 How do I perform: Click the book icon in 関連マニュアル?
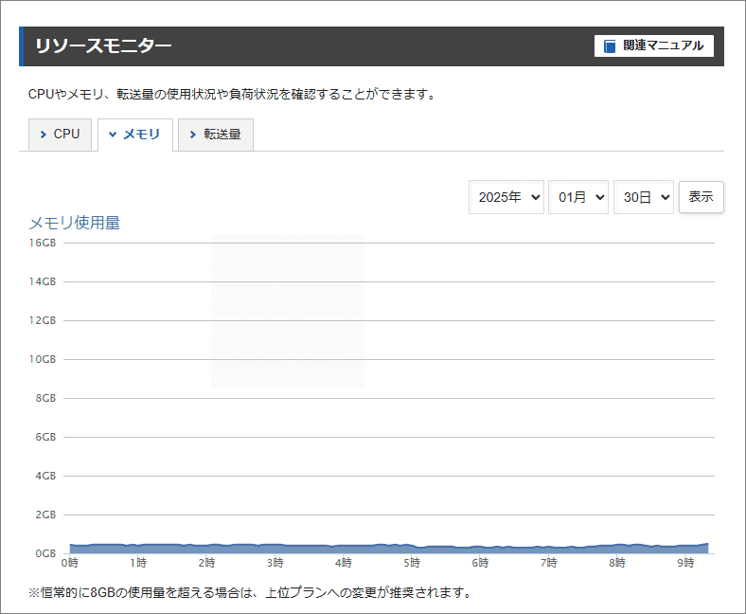tap(610, 46)
